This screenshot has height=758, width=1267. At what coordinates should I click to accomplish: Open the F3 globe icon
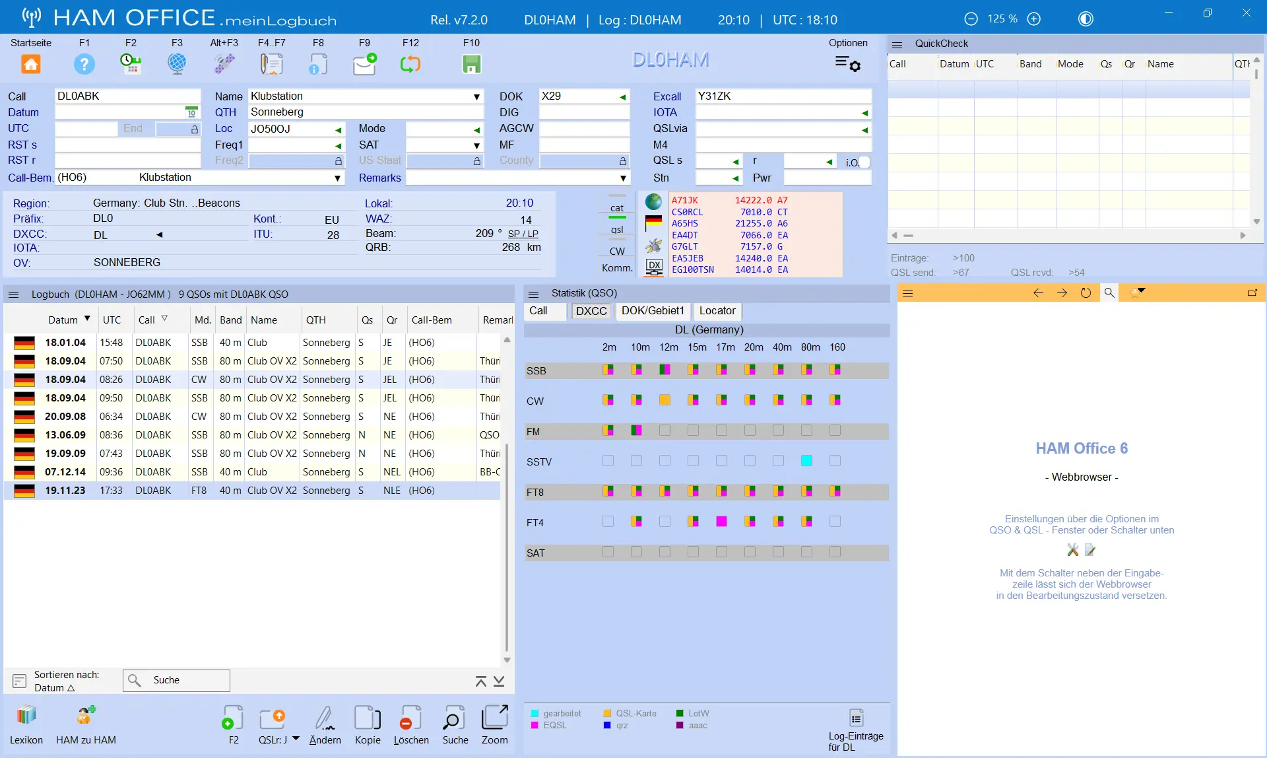click(177, 64)
